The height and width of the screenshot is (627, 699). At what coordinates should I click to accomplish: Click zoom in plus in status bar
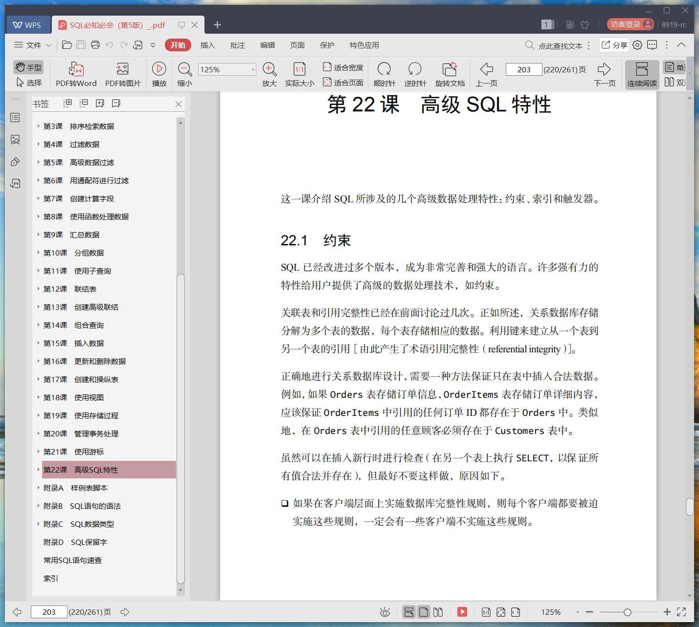(667, 612)
